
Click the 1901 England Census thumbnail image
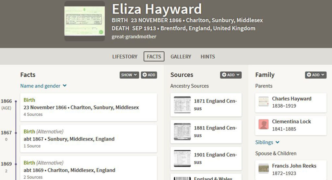click(x=182, y=158)
